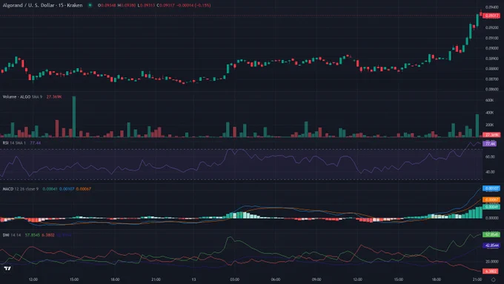This screenshot has width=504, height=284.
Task: Click the 0.08700 price axis label
Action: click(x=492, y=79)
